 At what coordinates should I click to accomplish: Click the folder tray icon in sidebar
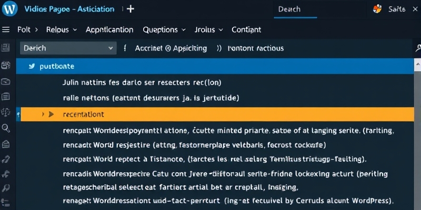click(6, 81)
